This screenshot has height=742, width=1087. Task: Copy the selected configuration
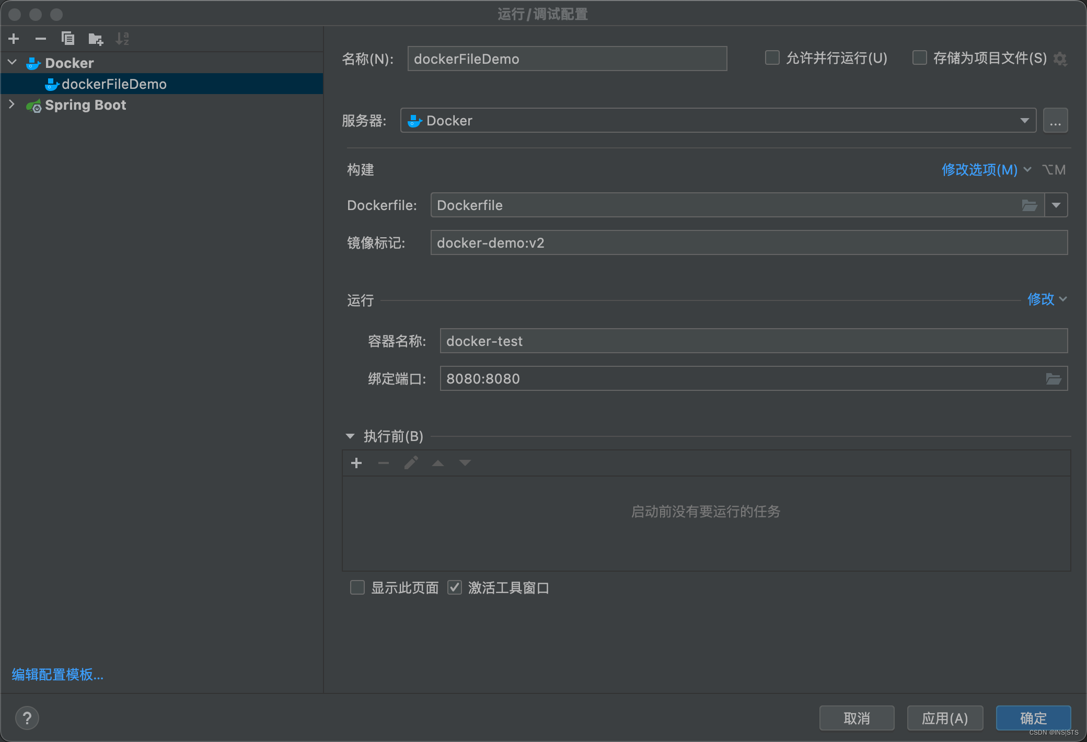coord(68,39)
